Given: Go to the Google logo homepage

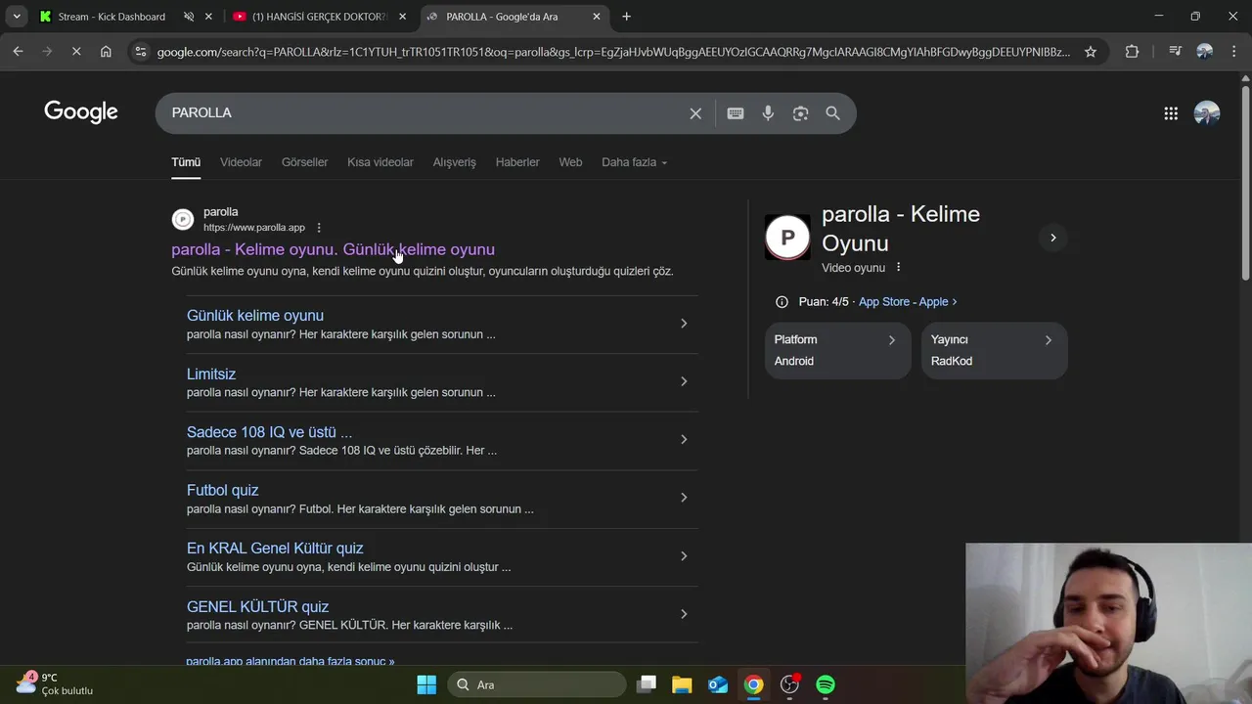Looking at the screenshot, I should point(81,112).
